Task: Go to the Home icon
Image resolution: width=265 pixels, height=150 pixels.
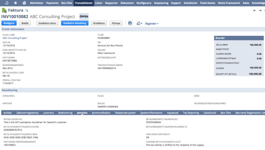Action: tap(24, 3)
